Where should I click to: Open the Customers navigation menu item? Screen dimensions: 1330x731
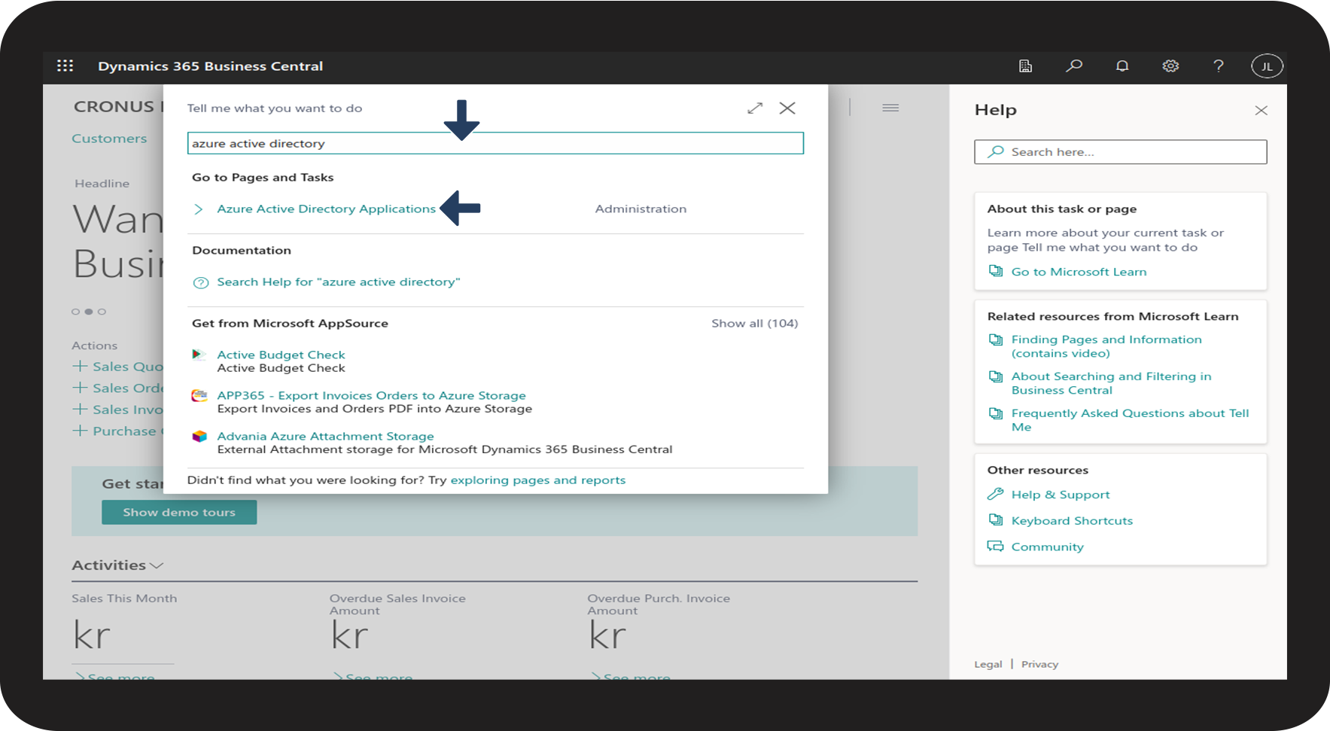click(x=109, y=139)
